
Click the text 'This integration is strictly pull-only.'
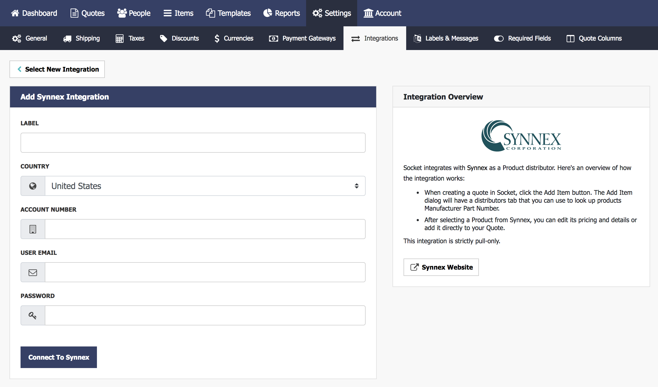pos(451,241)
